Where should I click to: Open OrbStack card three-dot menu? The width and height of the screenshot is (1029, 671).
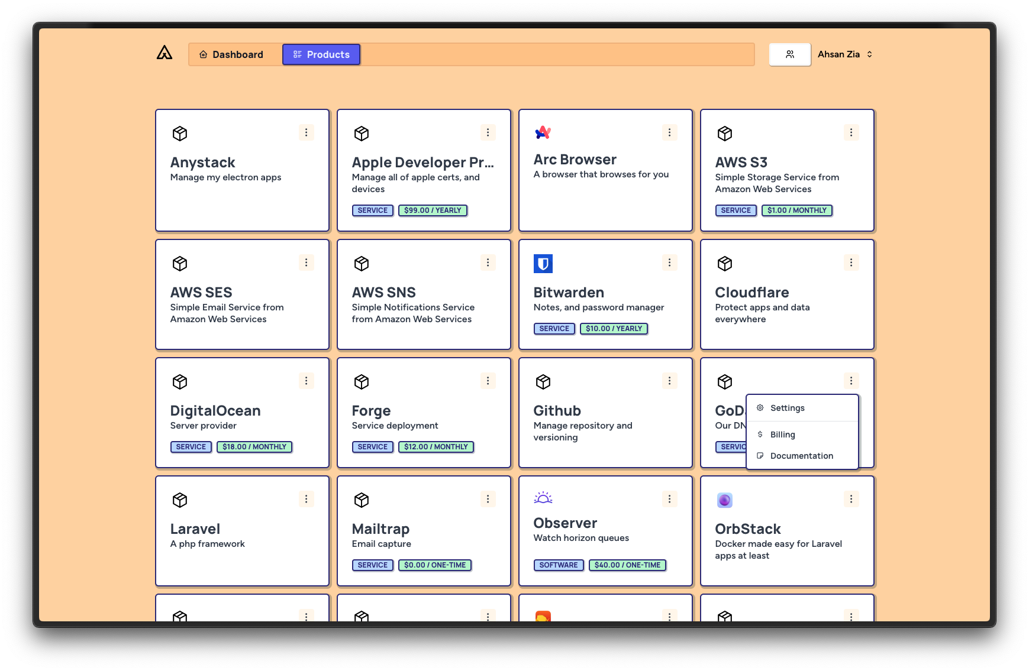pyautogui.click(x=851, y=499)
